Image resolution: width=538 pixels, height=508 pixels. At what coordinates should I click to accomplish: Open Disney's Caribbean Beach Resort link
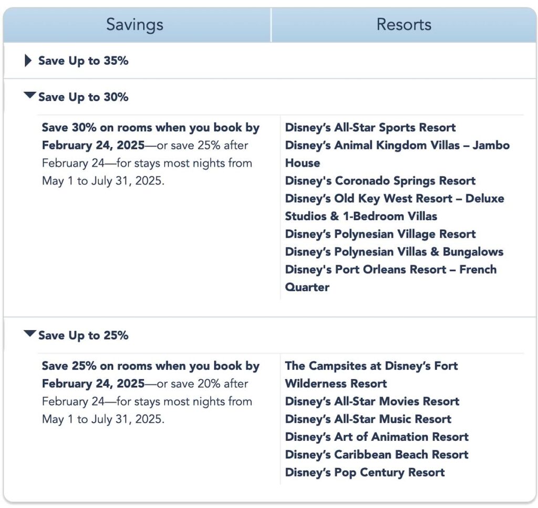pos(377,455)
